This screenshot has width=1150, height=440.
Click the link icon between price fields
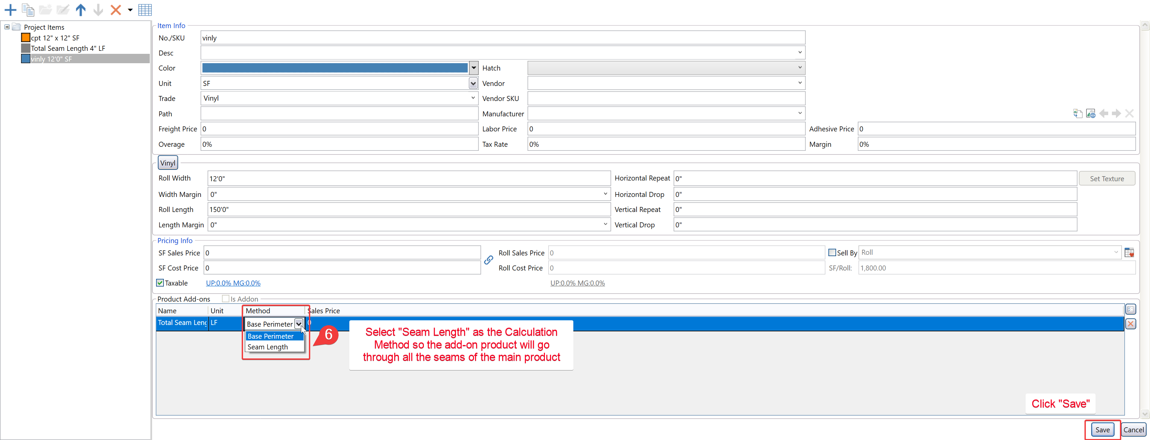(489, 260)
